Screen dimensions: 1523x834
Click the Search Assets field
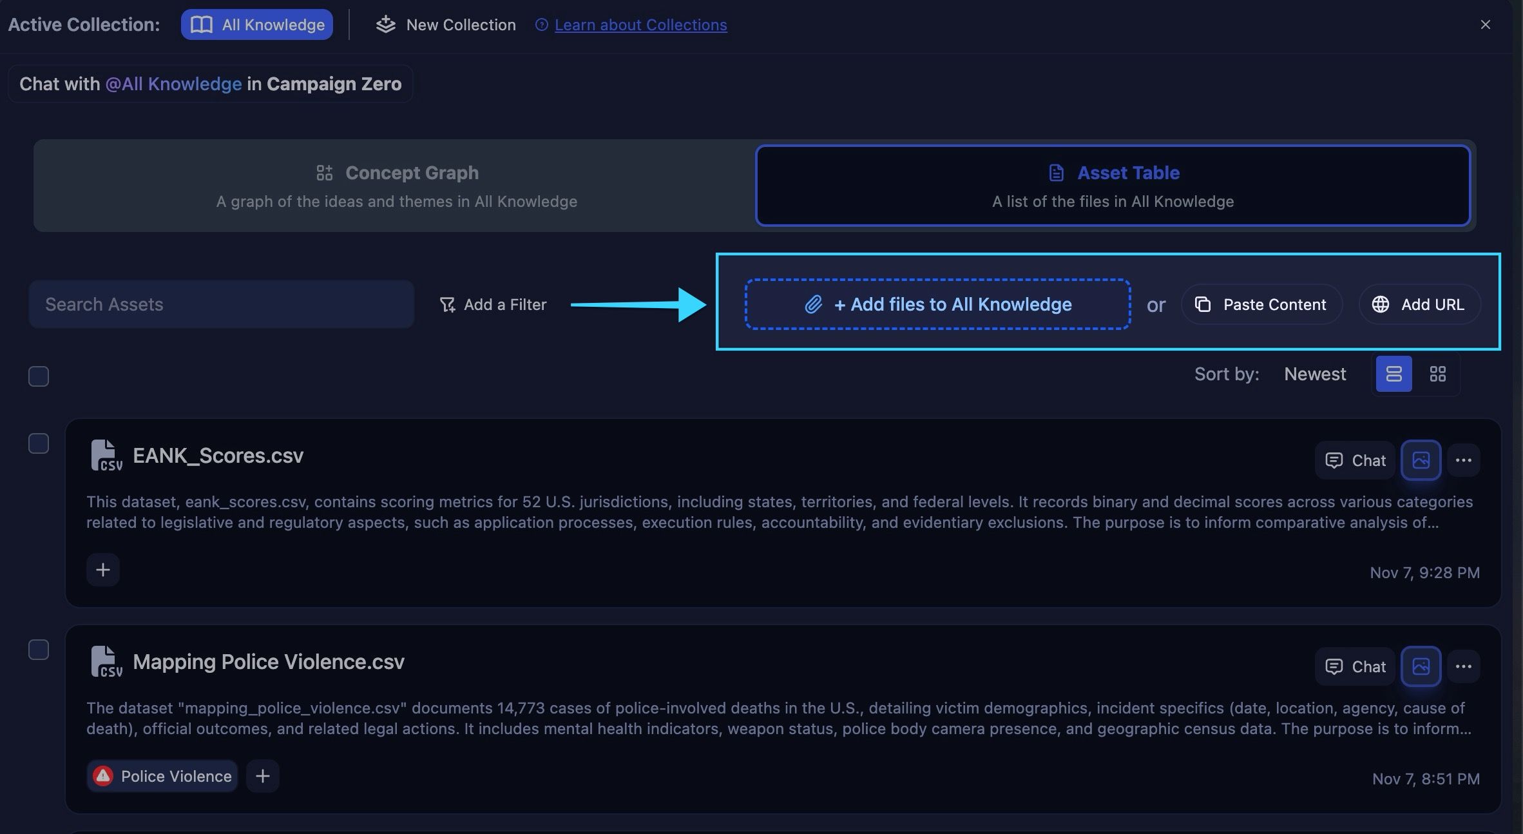221,304
